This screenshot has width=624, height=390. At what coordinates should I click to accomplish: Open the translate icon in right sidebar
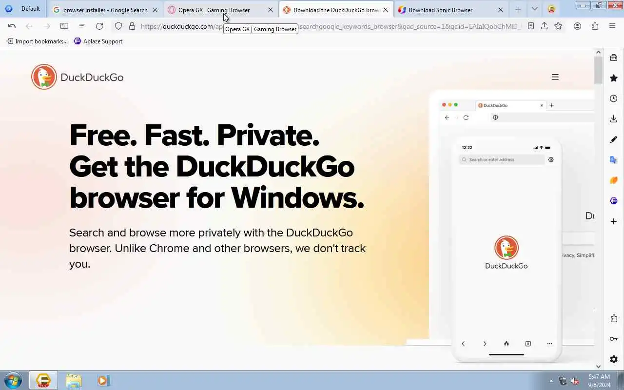[x=614, y=160]
